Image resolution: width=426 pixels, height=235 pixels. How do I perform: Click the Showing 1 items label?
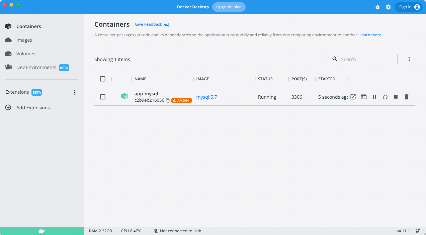click(112, 59)
